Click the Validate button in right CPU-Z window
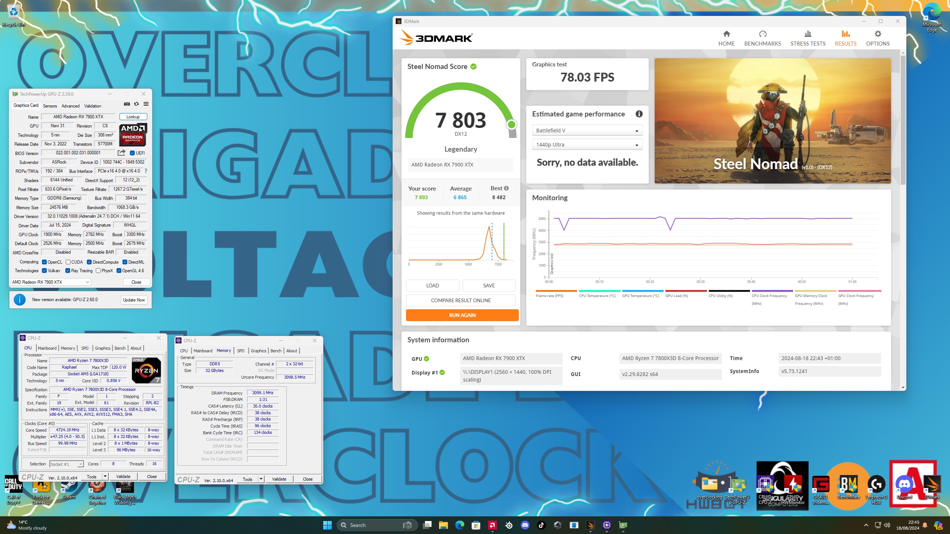This screenshot has width=950, height=534. [279, 479]
